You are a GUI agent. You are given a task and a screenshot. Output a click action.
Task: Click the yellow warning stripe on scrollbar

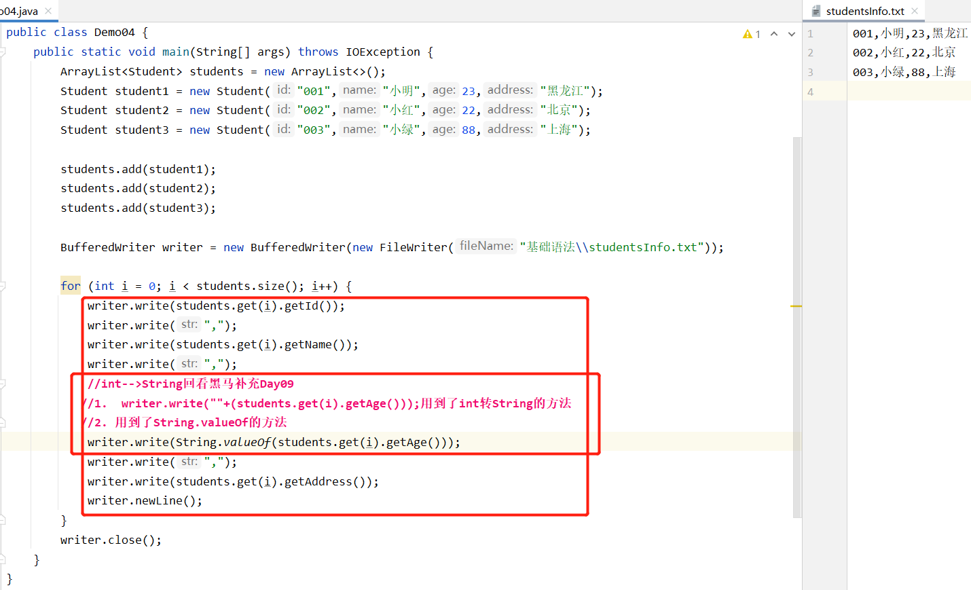coord(796,306)
